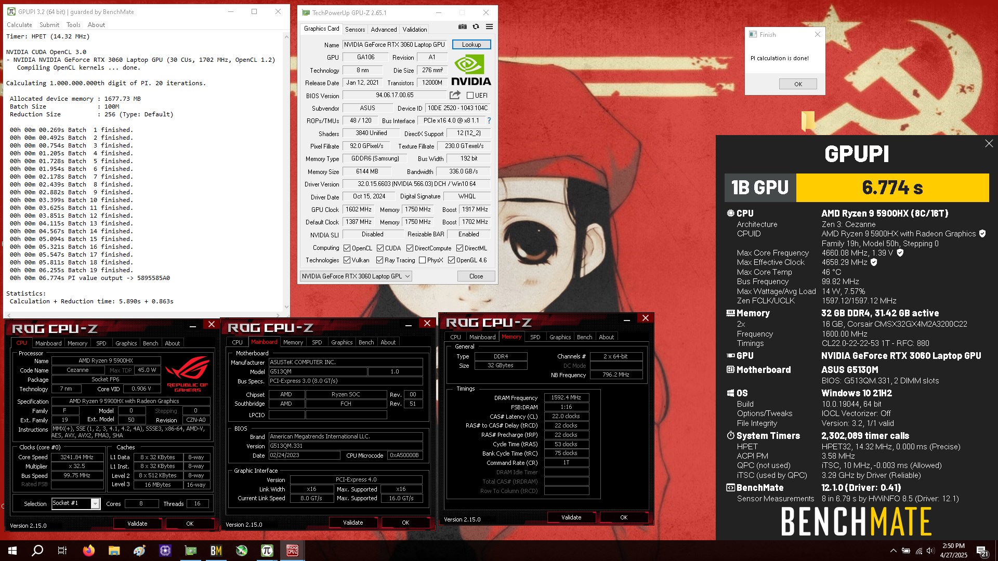Open the Tools menu in GPUPI
Screen dimensions: 998x561
click(73, 25)
